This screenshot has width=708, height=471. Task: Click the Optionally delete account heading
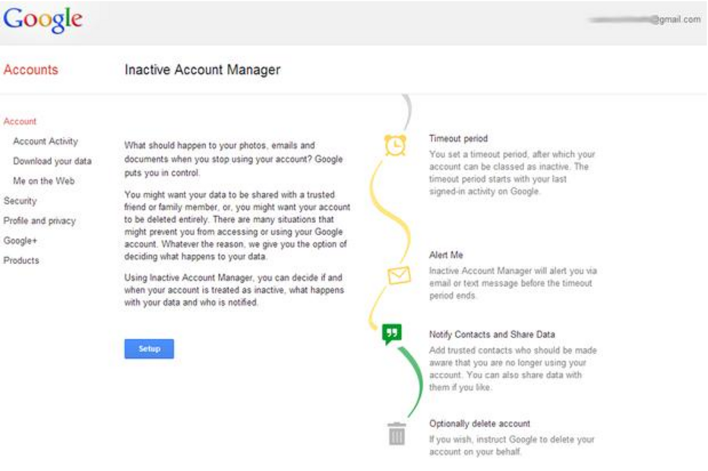480,425
